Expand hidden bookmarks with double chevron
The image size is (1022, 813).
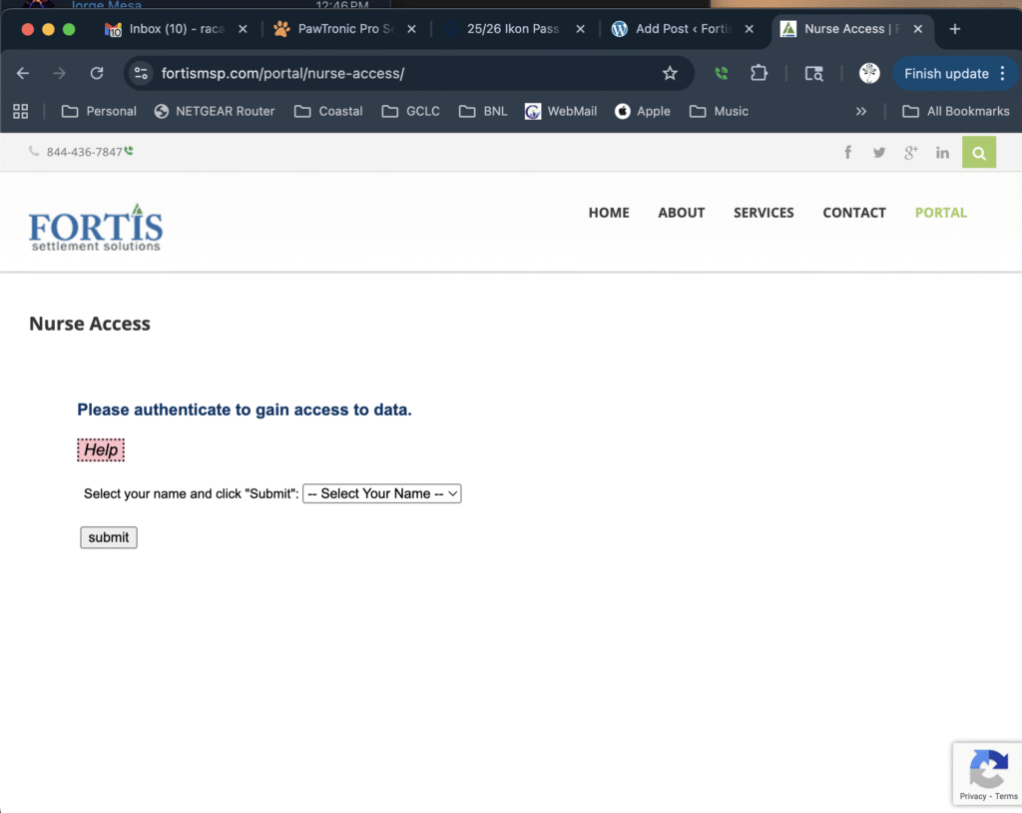click(x=861, y=111)
